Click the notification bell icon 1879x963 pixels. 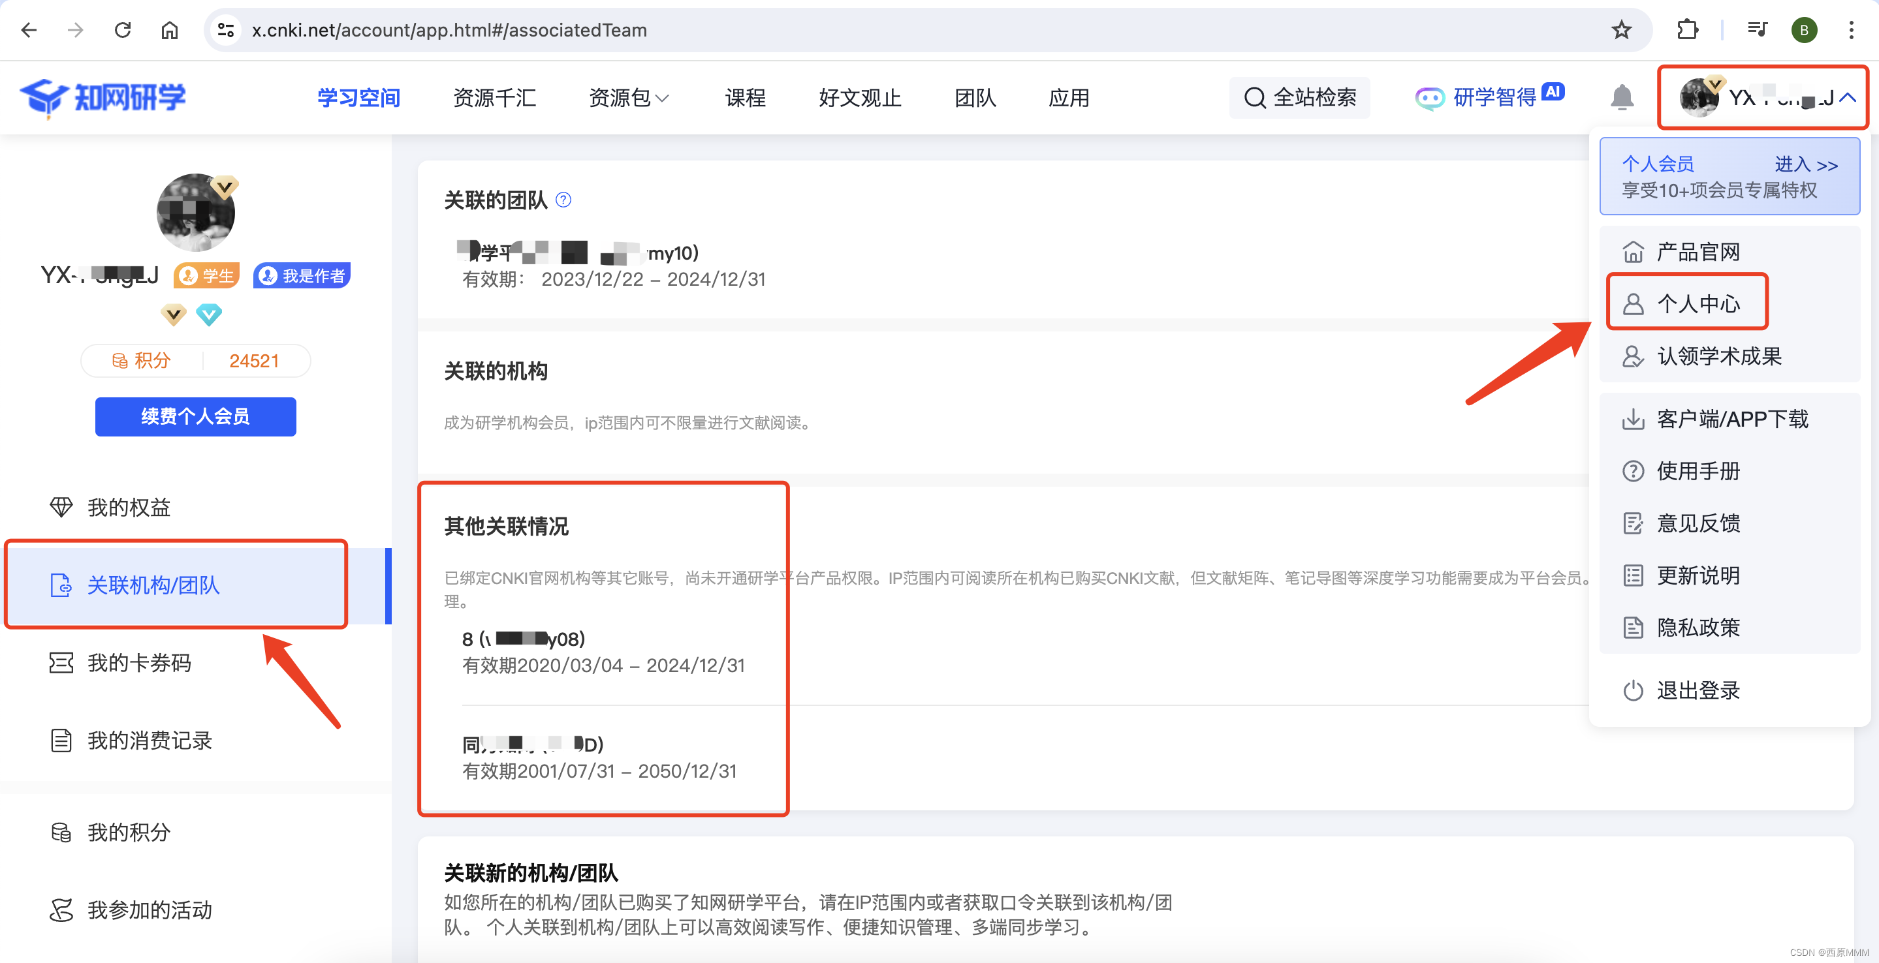1622,97
